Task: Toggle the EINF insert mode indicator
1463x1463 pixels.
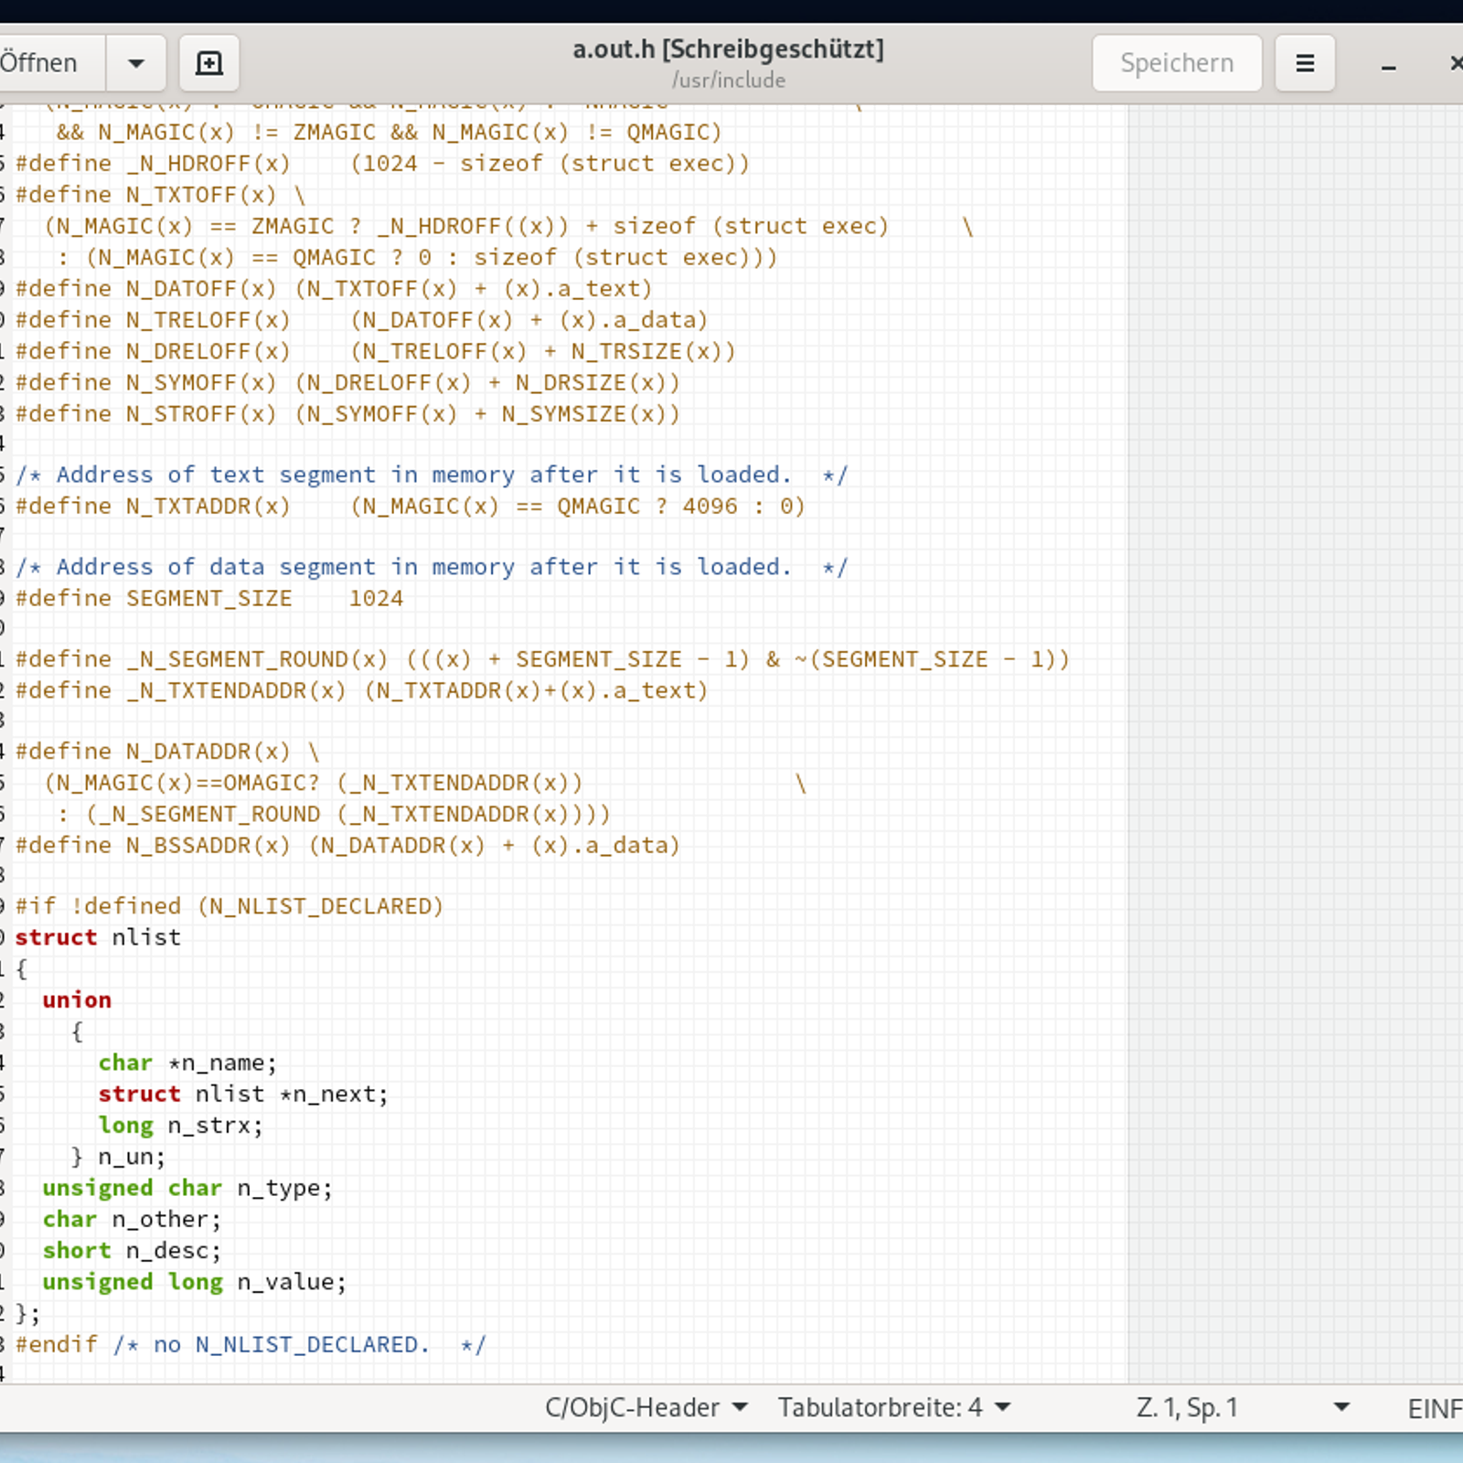Action: (1434, 1408)
